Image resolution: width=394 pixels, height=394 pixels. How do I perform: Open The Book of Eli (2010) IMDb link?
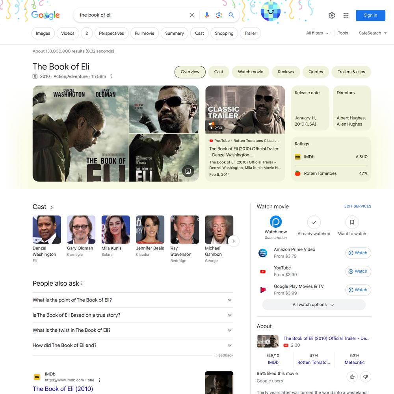point(63,389)
